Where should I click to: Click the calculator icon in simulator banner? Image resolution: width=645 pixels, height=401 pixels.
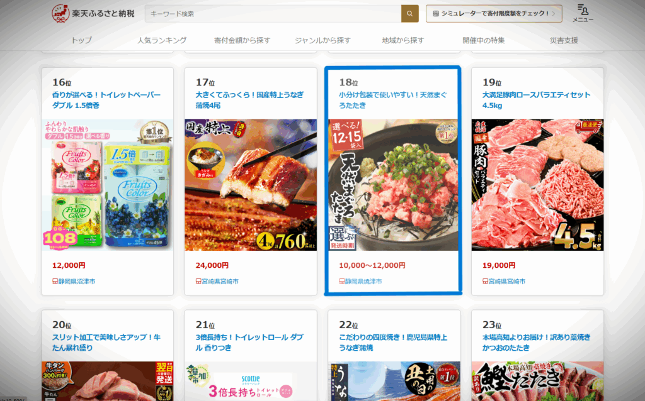pyautogui.click(x=436, y=14)
